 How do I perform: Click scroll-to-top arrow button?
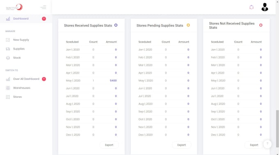click(268, 144)
